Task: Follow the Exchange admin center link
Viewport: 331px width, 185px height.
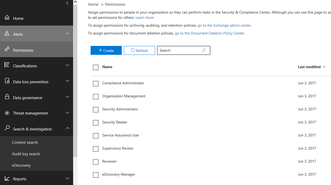Action: [224, 25]
